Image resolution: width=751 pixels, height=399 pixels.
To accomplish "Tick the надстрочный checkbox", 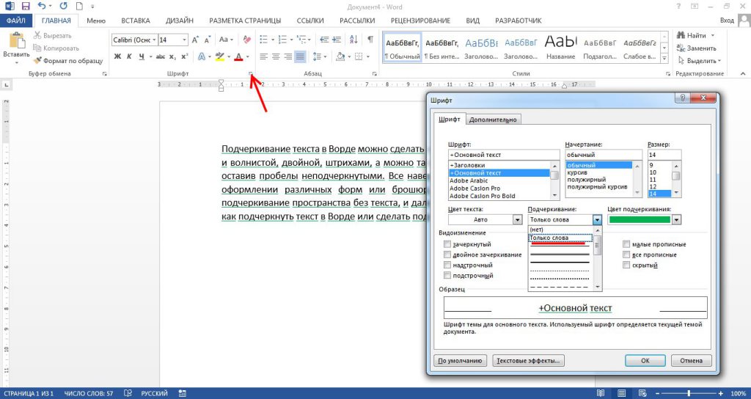I will (x=447, y=265).
